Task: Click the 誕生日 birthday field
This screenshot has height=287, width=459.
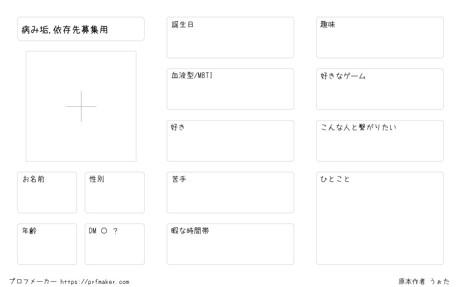Action: pyautogui.click(x=230, y=38)
